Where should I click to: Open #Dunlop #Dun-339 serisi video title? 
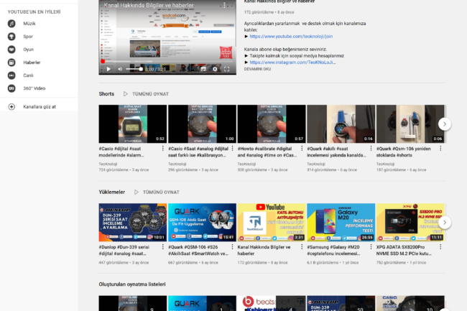(x=124, y=250)
